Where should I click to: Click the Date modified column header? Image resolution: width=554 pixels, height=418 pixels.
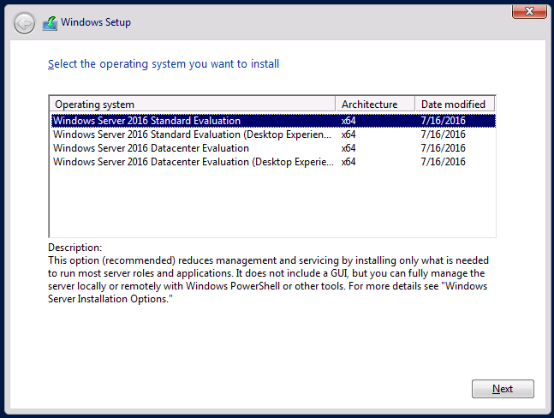[454, 104]
